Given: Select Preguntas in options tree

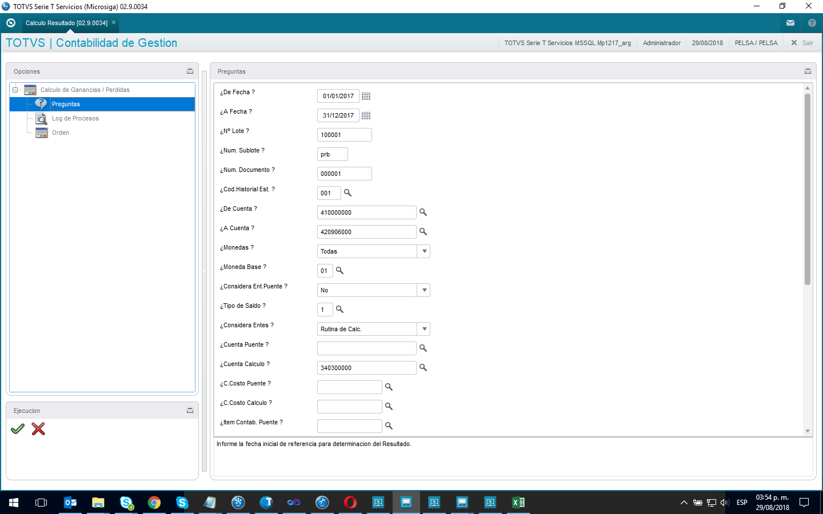Looking at the screenshot, I should (66, 104).
